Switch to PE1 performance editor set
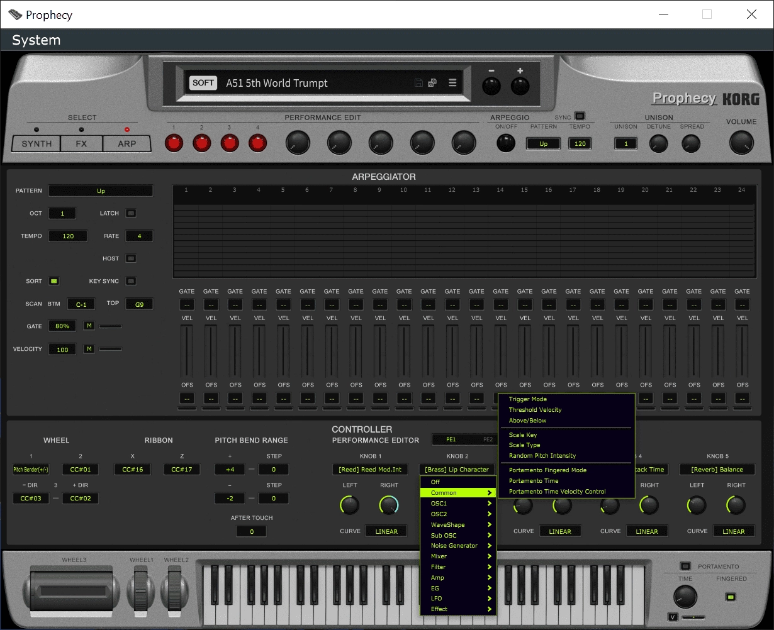The width and height of the screenshot is (774, 630). pos(451,439)
